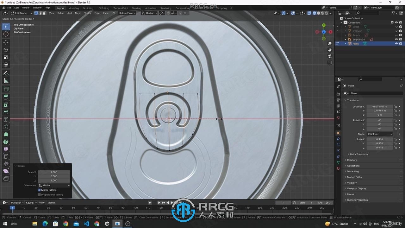The image size is (405, 228).
Task: Click the timeline End frame field
Action: tap(324, 203)
